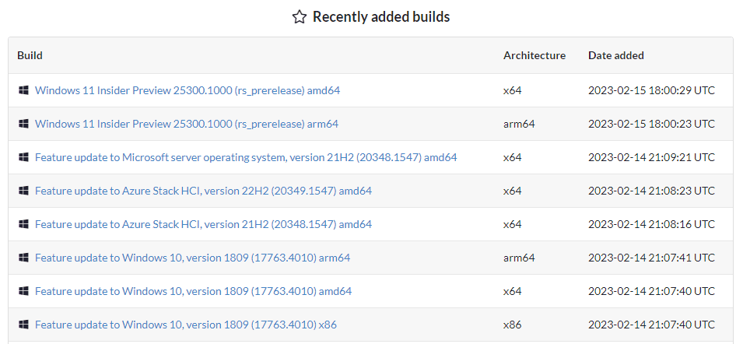Viewport: 743px width, 344px height.
Task: Click Windows icon beside Azure Stack HCI 22H2
Action: pyautogui.click(x=23, y=191)
